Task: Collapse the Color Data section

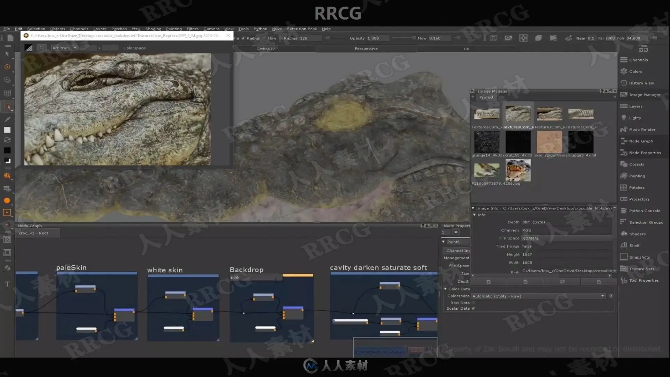Action: point(445,289)
